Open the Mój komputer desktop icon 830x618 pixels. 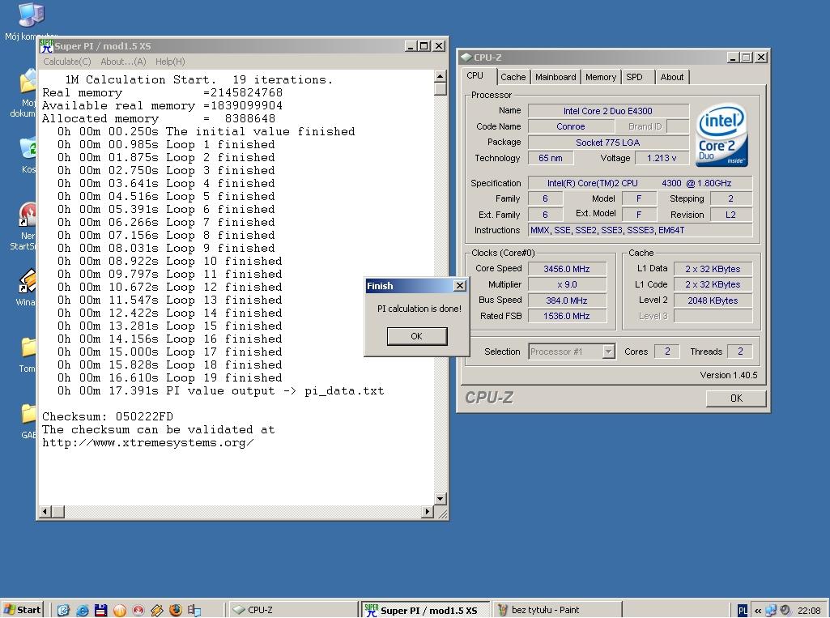pos(31,15)
